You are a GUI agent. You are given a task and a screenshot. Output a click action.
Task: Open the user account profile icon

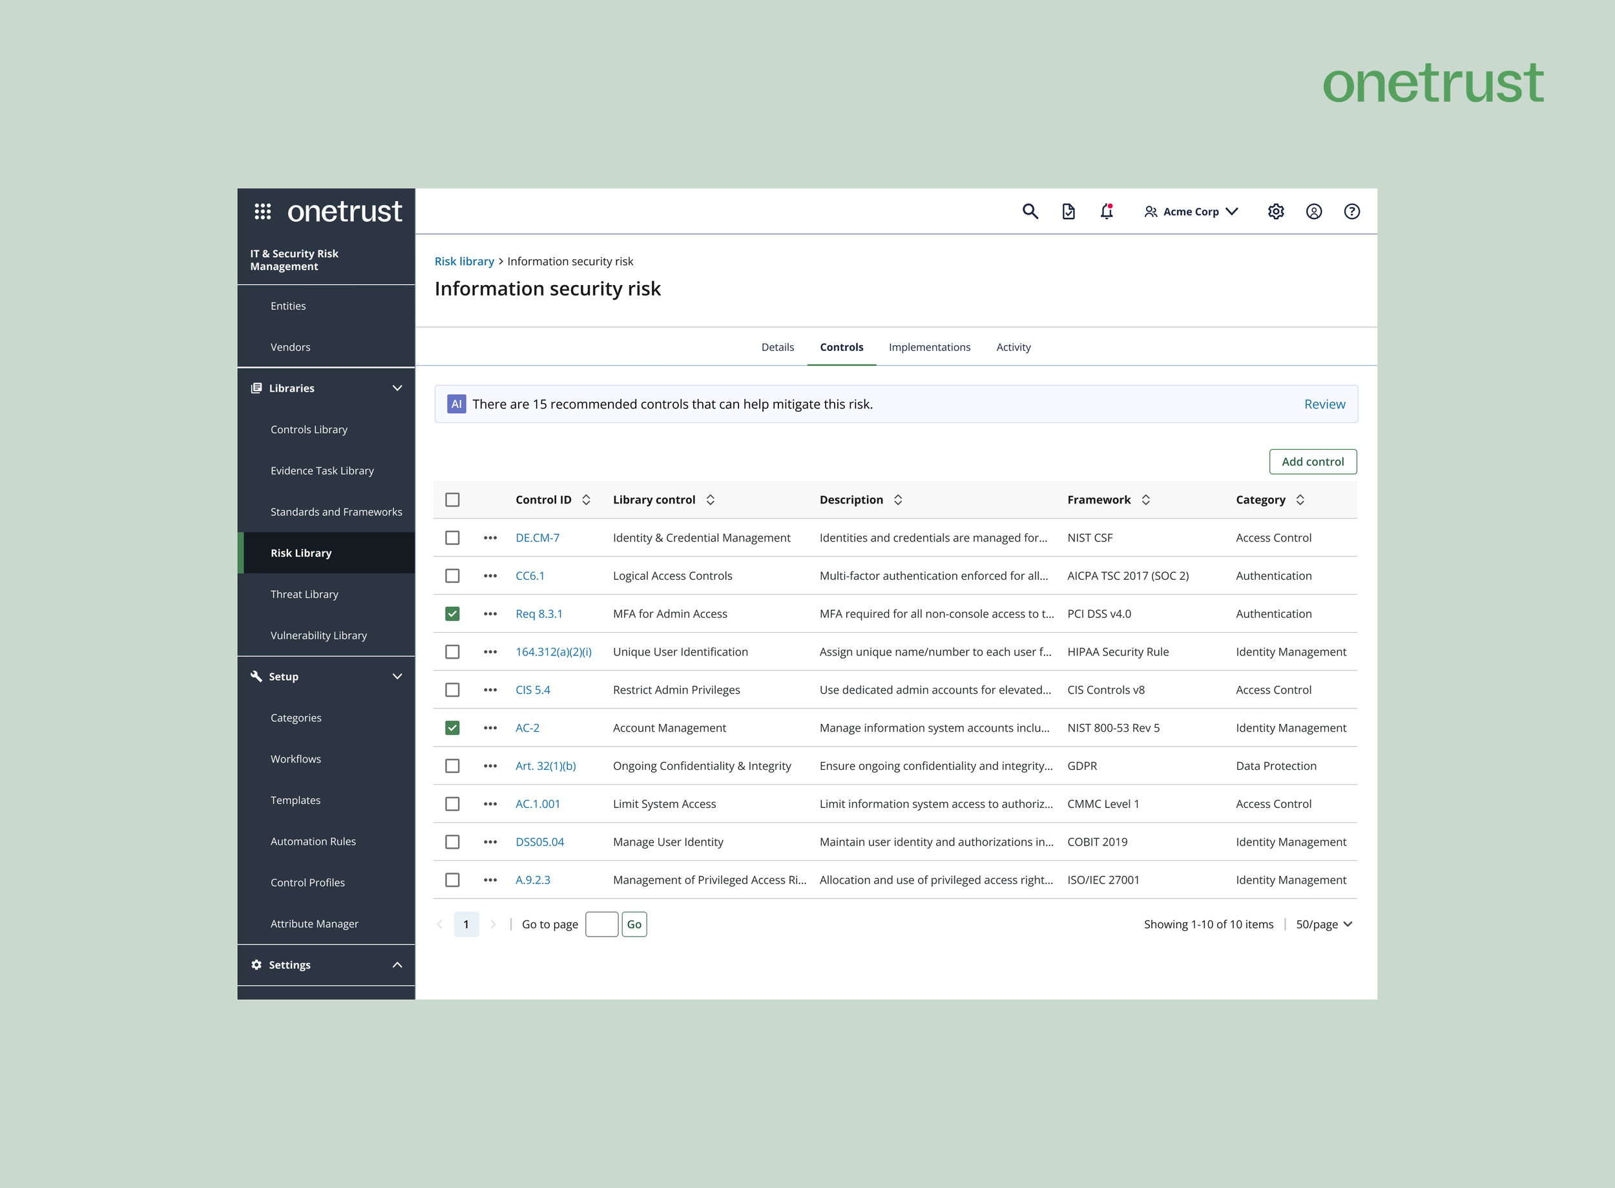1314,211
